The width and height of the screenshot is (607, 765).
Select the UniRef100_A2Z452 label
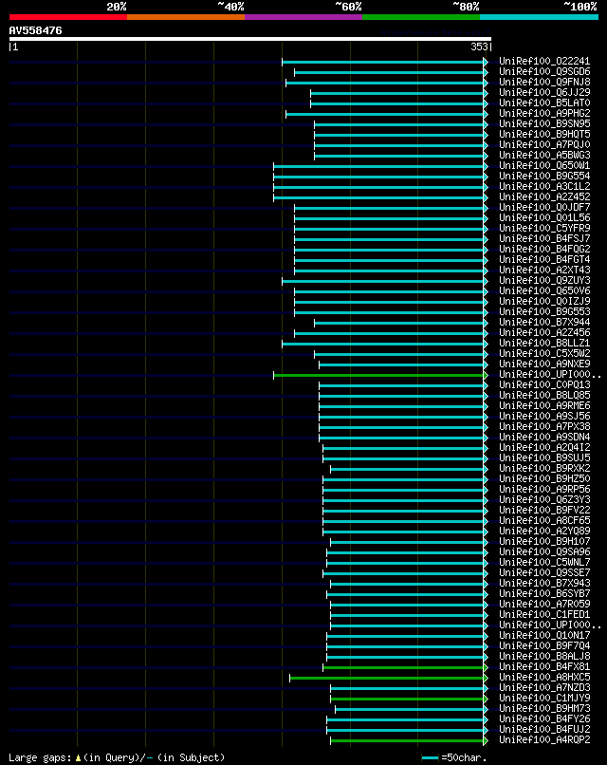544,196
